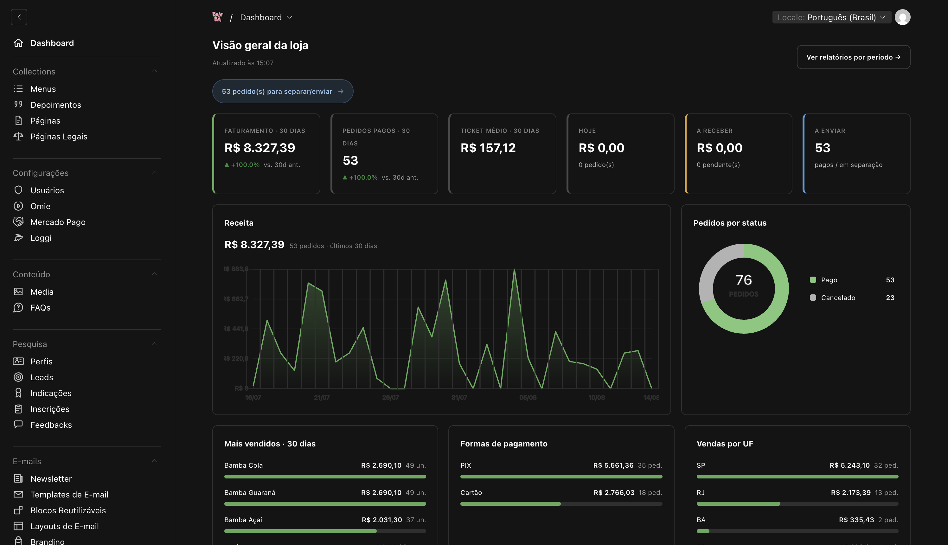Click the Templates de E-mail envelope icon
This screenshot has width=948, height=545.
click(x=18, y=494)
